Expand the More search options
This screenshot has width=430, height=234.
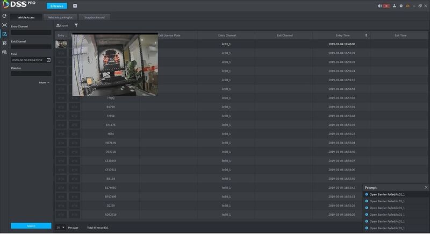point(44,82)
